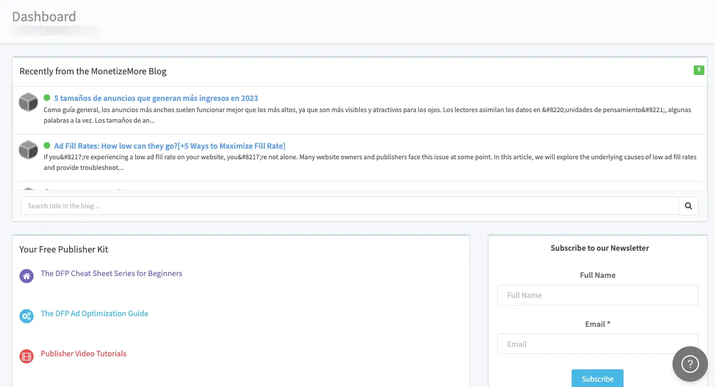Click green status dot beside 5 tamaños title
This screenshot has width=715, height=387.
47,98
